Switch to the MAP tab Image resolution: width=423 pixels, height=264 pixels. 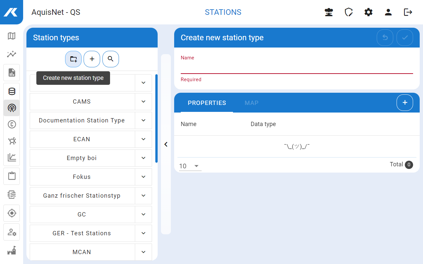click(251, 103)
